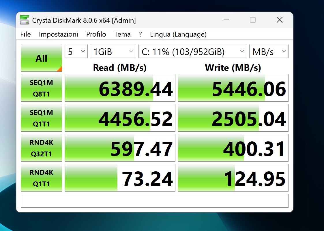Expand the test count dropdown showing 5

click(76, 51)
